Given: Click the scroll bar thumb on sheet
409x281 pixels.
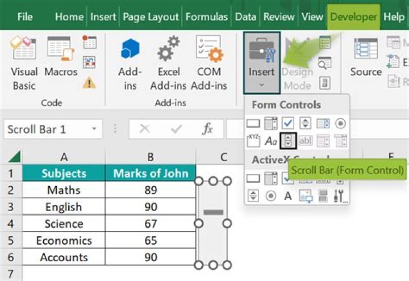Looking at the screenshot, I should pos(213,212).
